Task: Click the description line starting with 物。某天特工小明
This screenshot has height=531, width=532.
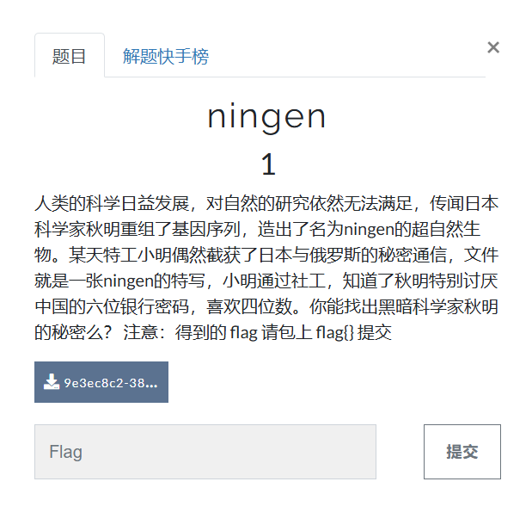Action: coord(266,255)
